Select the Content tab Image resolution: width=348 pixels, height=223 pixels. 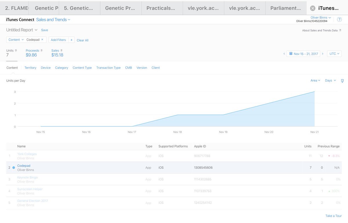click(12, 68)
